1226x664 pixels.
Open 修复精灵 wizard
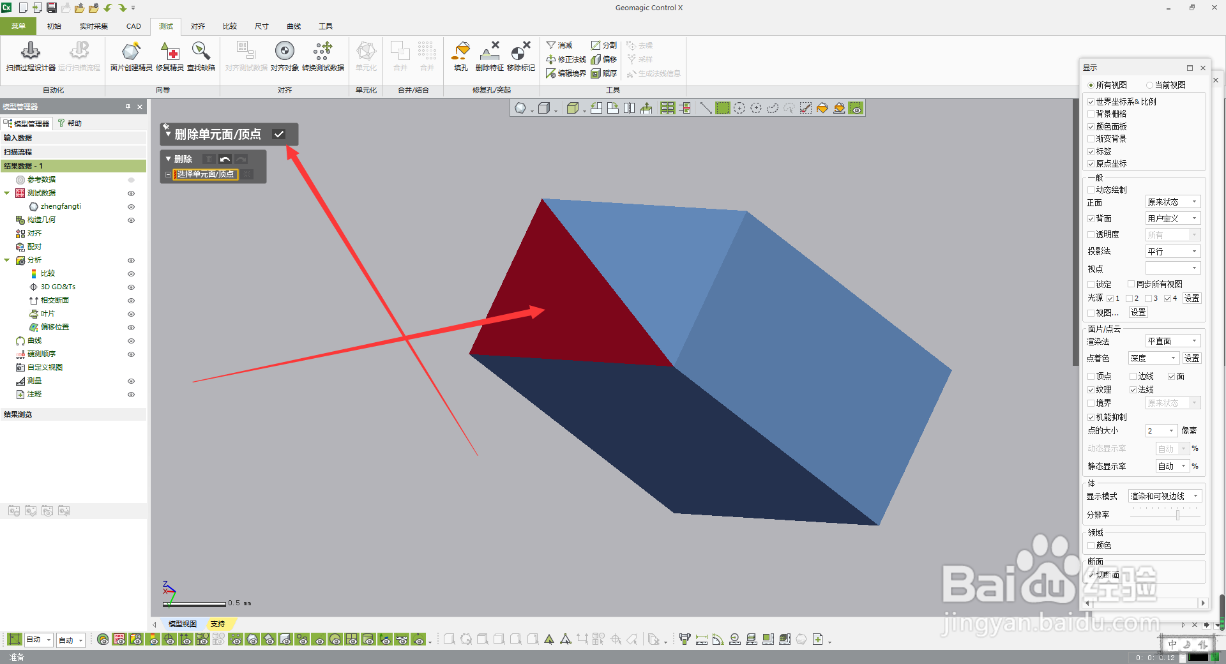pos(170,56)
